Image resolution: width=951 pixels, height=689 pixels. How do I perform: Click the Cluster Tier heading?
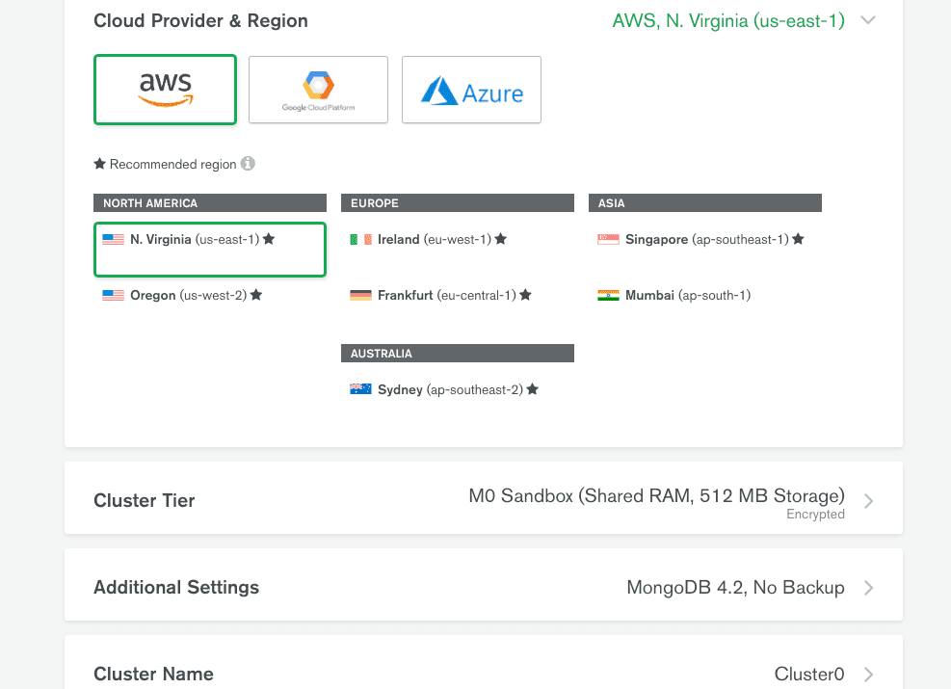pos(145,501)
